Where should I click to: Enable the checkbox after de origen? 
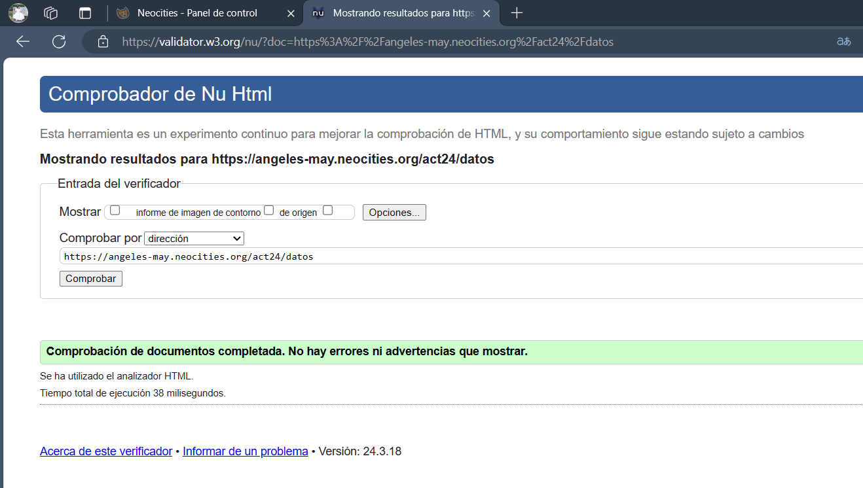point(328,211)
